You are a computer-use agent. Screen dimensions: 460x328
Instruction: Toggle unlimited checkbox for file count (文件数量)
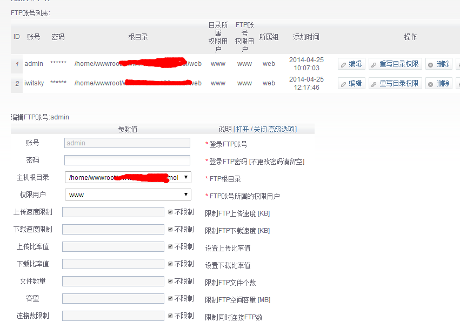(x=171, y=282)
